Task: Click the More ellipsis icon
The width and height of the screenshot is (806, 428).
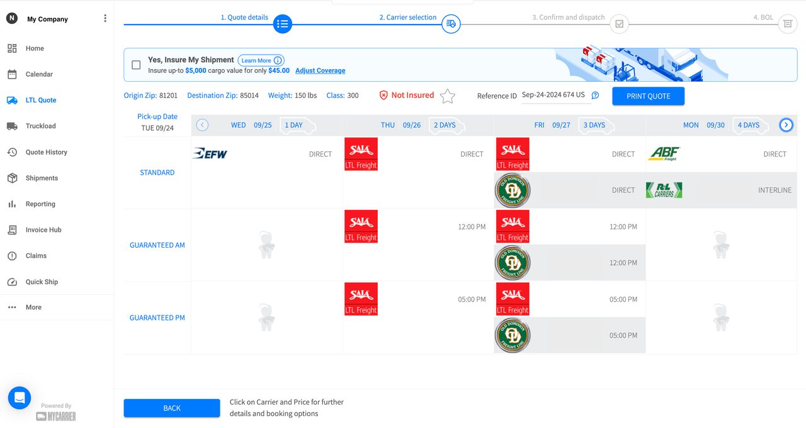Action: (x=12, y=307)
